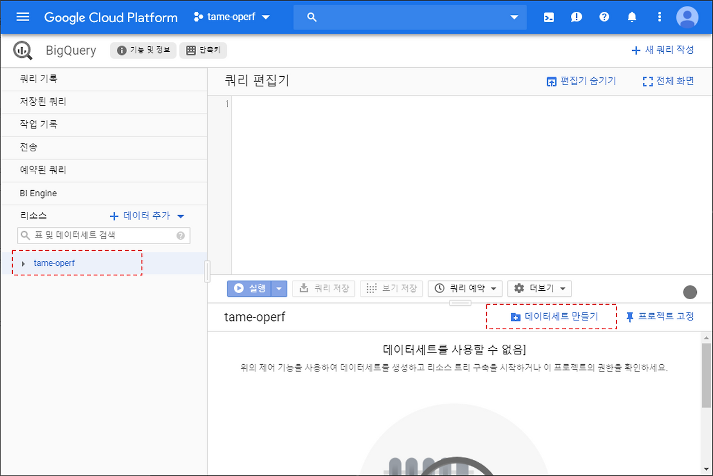Open 작업 기록 in the sidebar

[x=104, y=125]
